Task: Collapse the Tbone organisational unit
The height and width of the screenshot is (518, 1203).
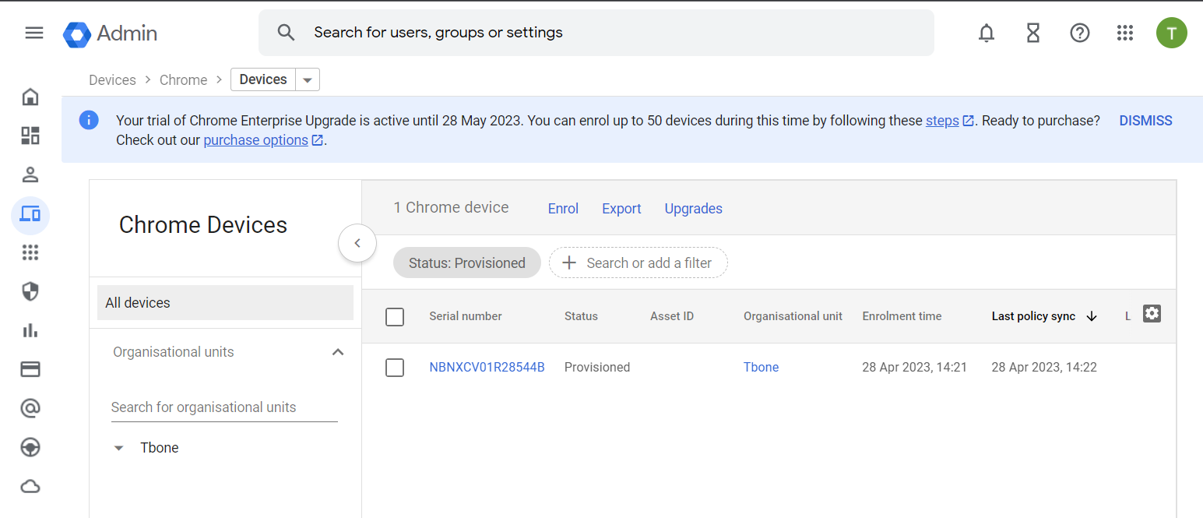Action: 118,447
